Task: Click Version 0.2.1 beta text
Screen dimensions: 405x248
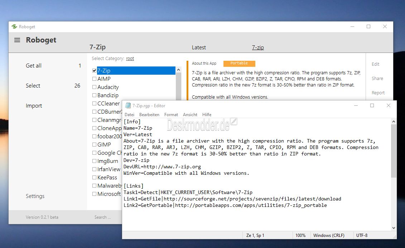Action: pyautogui.click(x=42, y=217)
